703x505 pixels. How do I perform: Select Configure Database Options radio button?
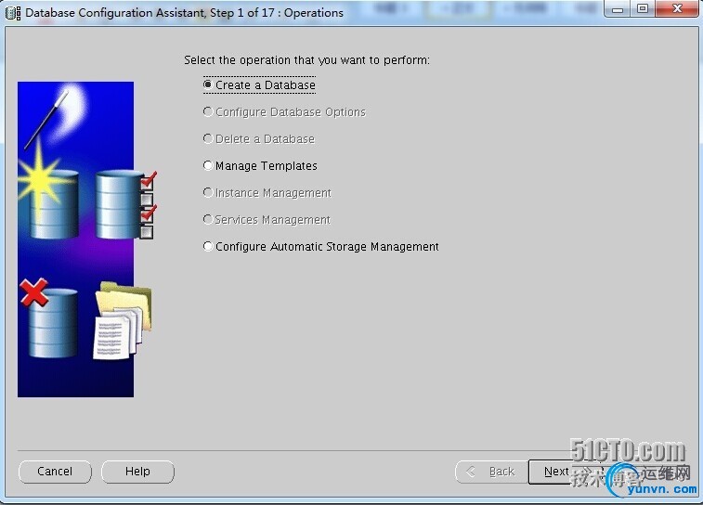coord(208,111)
